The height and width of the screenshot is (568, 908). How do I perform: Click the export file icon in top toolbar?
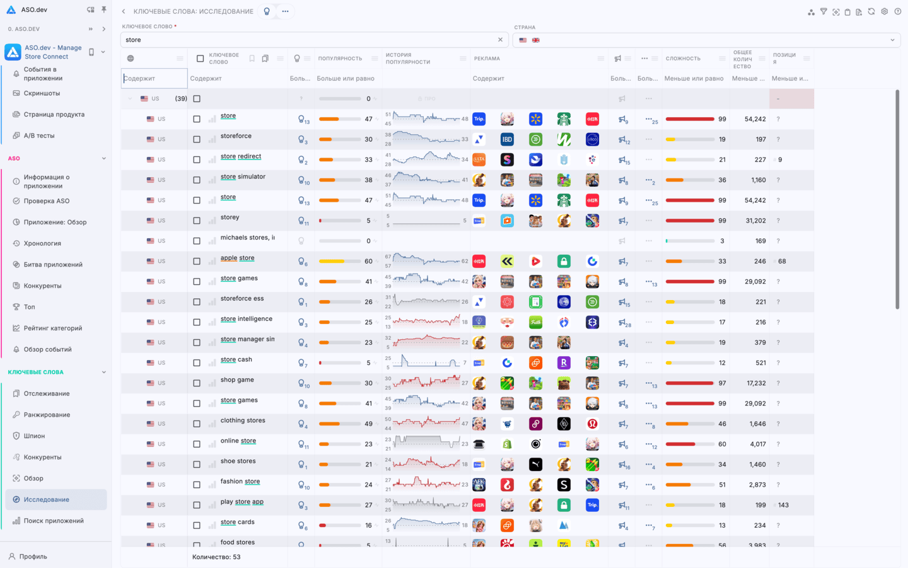click(859, 11)
